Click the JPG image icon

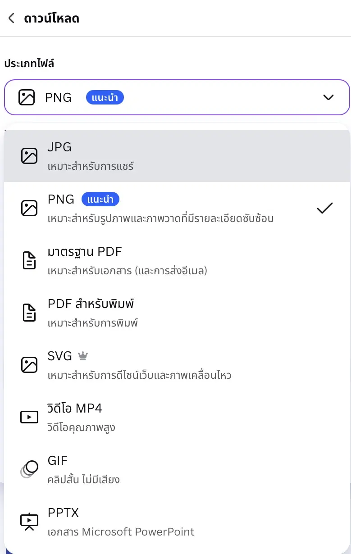29,156
